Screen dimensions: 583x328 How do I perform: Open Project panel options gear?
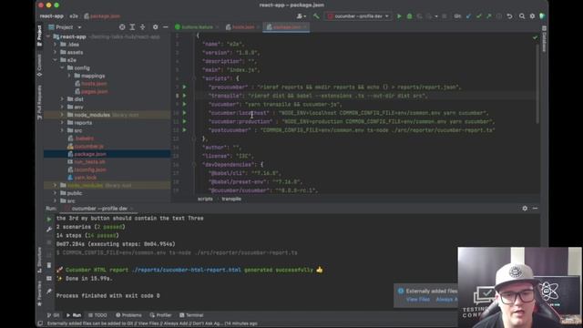pyautogui.click(x=156, y=27)
